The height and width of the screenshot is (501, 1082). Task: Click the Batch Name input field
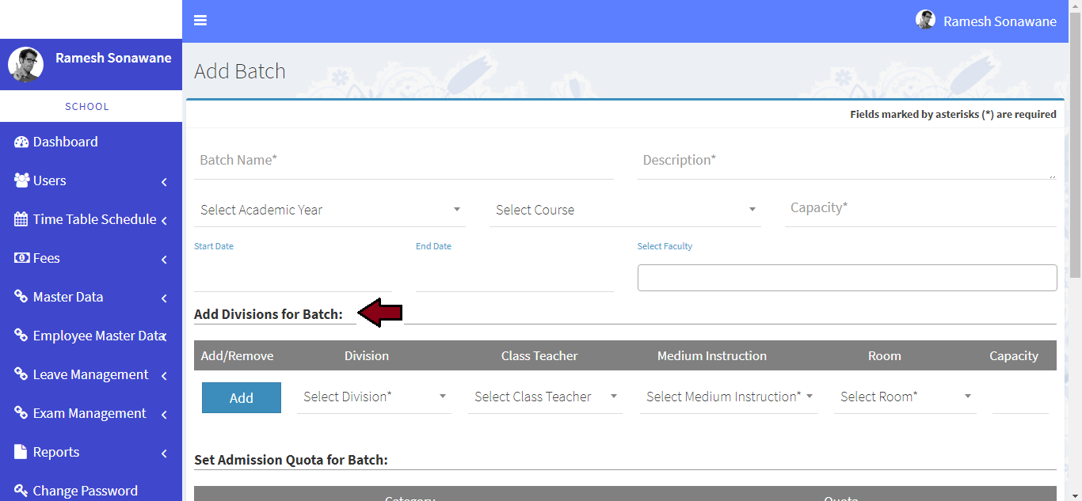pyautogui.click(x=403, y=161)
